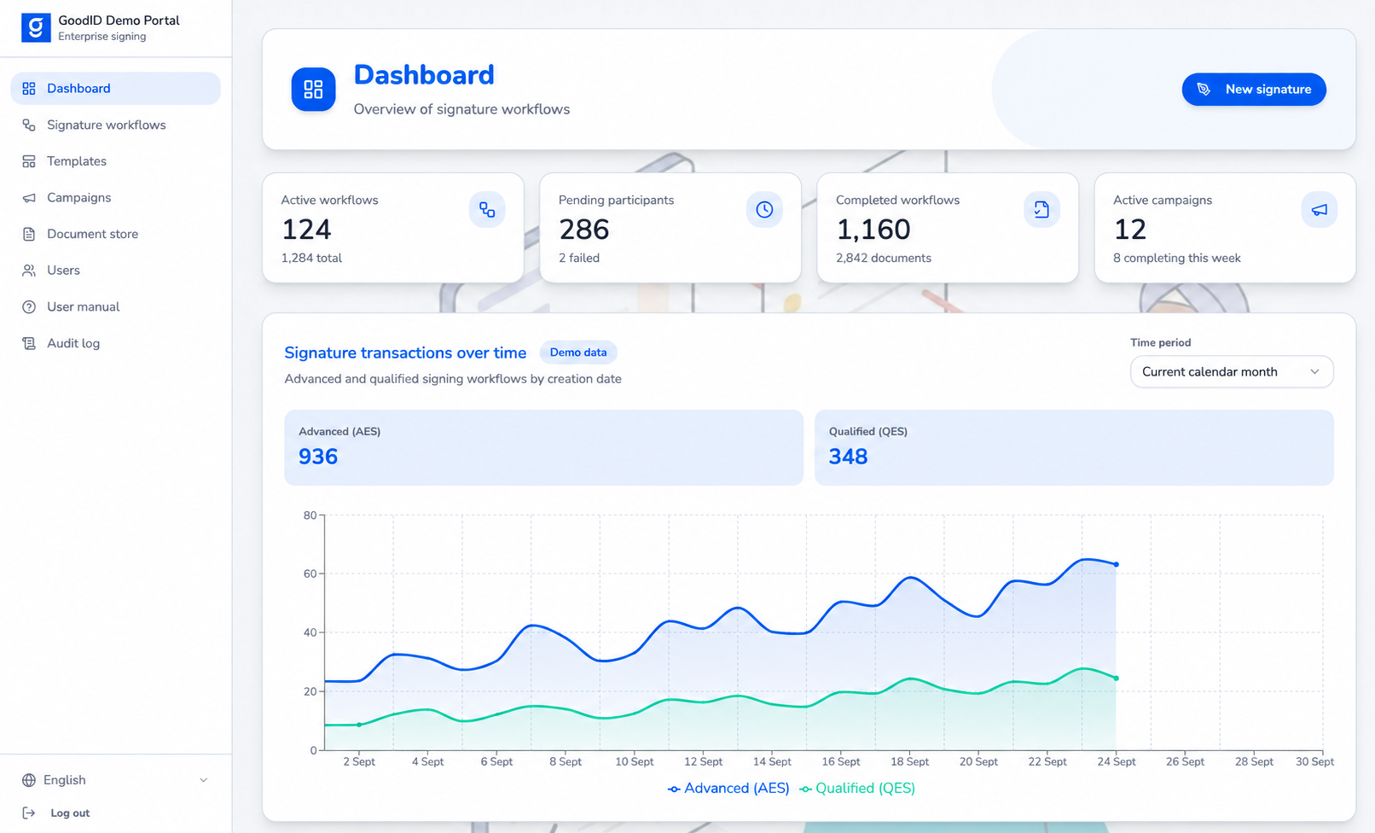This screenshot has height=833, width=1375.
Task: Click the Dashboard grid icon in sidebar
Action: (x=29, y=89)
